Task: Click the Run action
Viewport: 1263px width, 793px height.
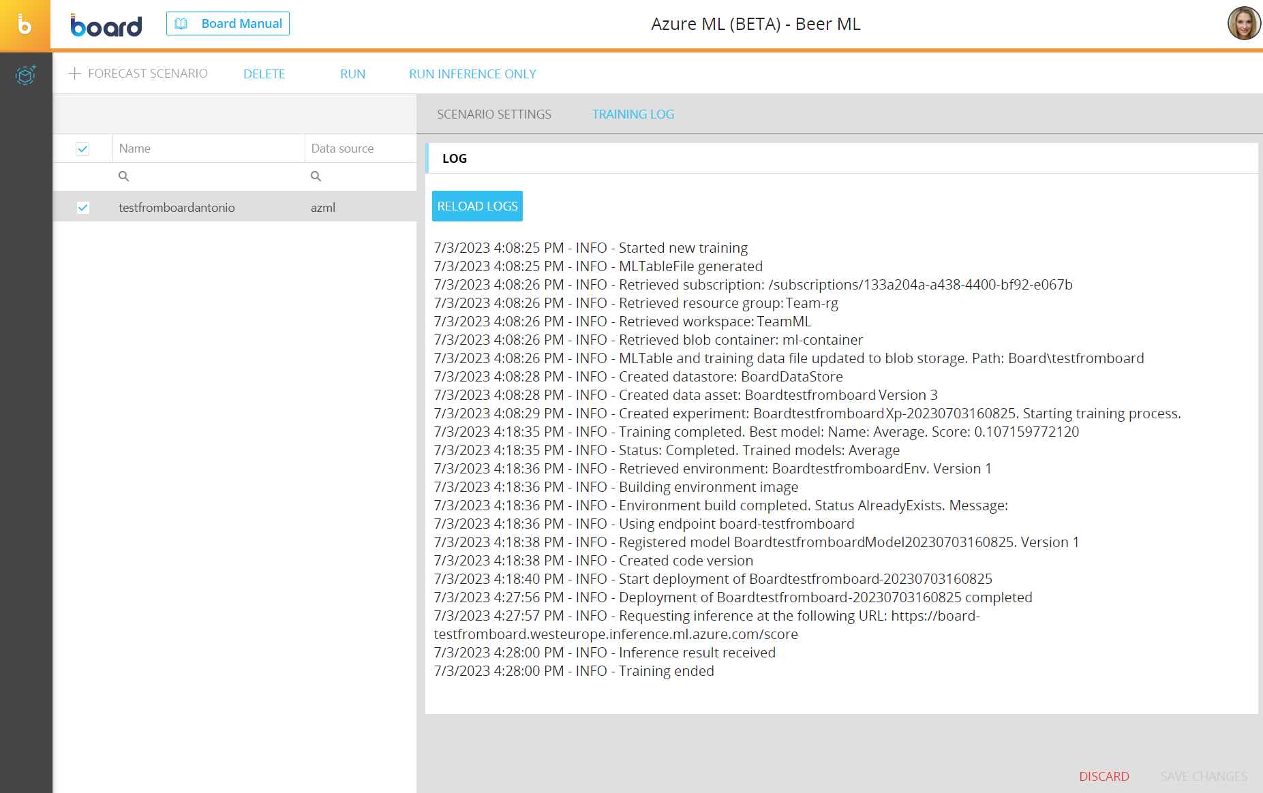Action: (x=352, y=74)
